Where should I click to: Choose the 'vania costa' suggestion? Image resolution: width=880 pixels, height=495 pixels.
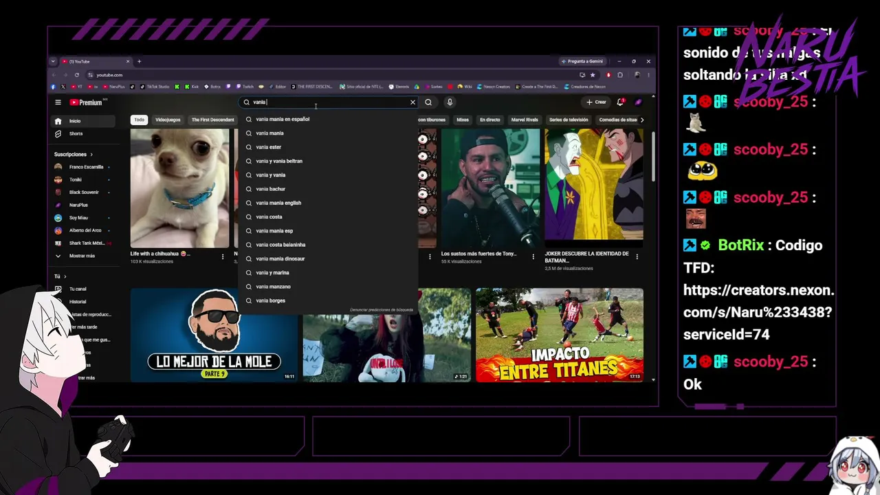coord(328,217)
